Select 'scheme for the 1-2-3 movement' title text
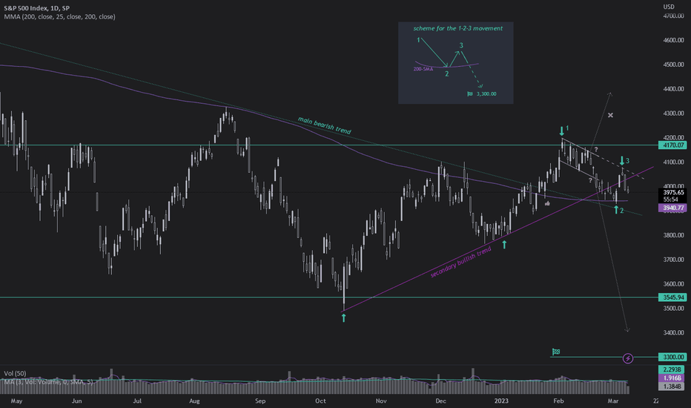This screenshot has width=691, height=408. 458,28
